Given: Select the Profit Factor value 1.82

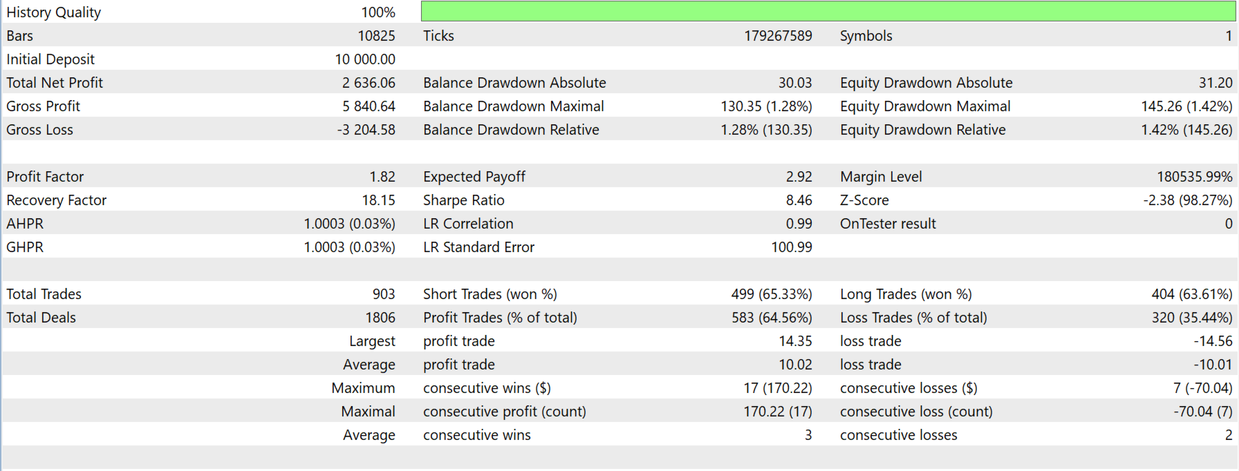Looking at the screenshot, I should coord(382,177).
